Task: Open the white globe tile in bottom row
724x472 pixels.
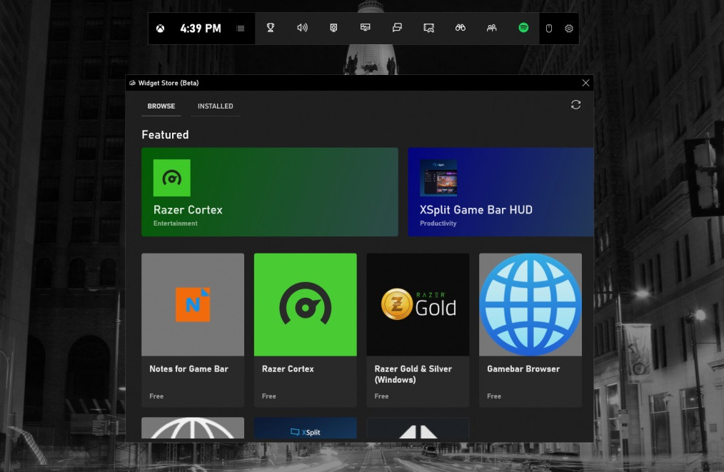Action: tap(193, 428)
